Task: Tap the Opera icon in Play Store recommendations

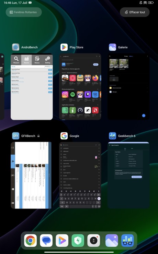Action: pos(72,78)
